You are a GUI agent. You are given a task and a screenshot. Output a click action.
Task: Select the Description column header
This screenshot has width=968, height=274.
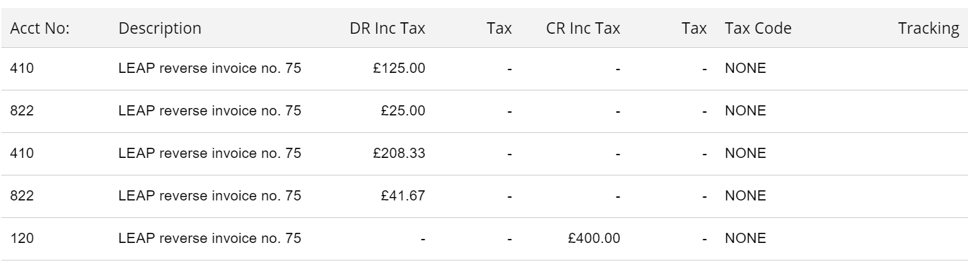coord(160,28)
